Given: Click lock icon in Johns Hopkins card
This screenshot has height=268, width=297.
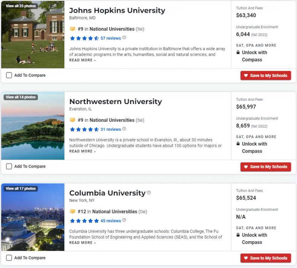Looking at the screenshot, I should pos(238,52).
